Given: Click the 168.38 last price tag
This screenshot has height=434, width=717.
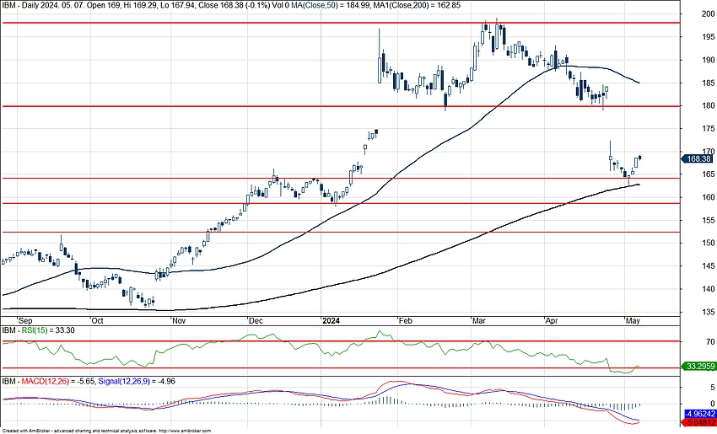Looking at the screenshot, I should (x=697, y=159).
